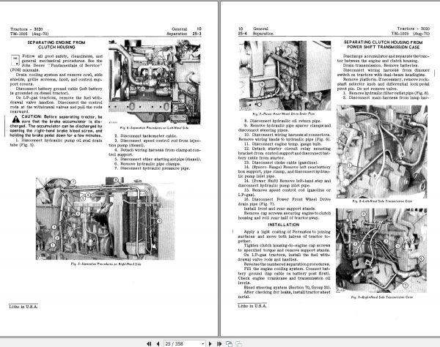Click 'Install front and rear support stands.'

click(280, 209)
